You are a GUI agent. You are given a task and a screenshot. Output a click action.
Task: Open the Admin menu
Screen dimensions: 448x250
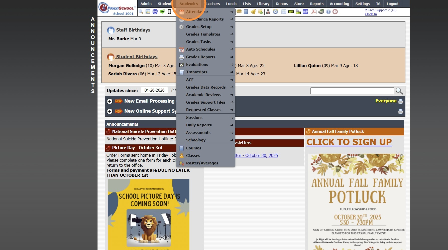(146, 4)
